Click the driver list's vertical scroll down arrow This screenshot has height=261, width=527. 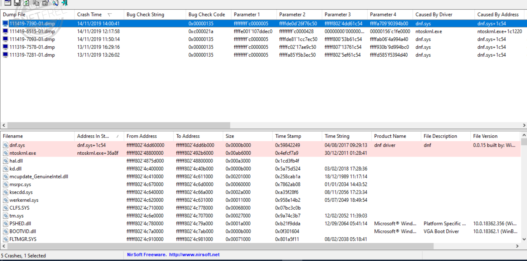(x=524, y=239)
